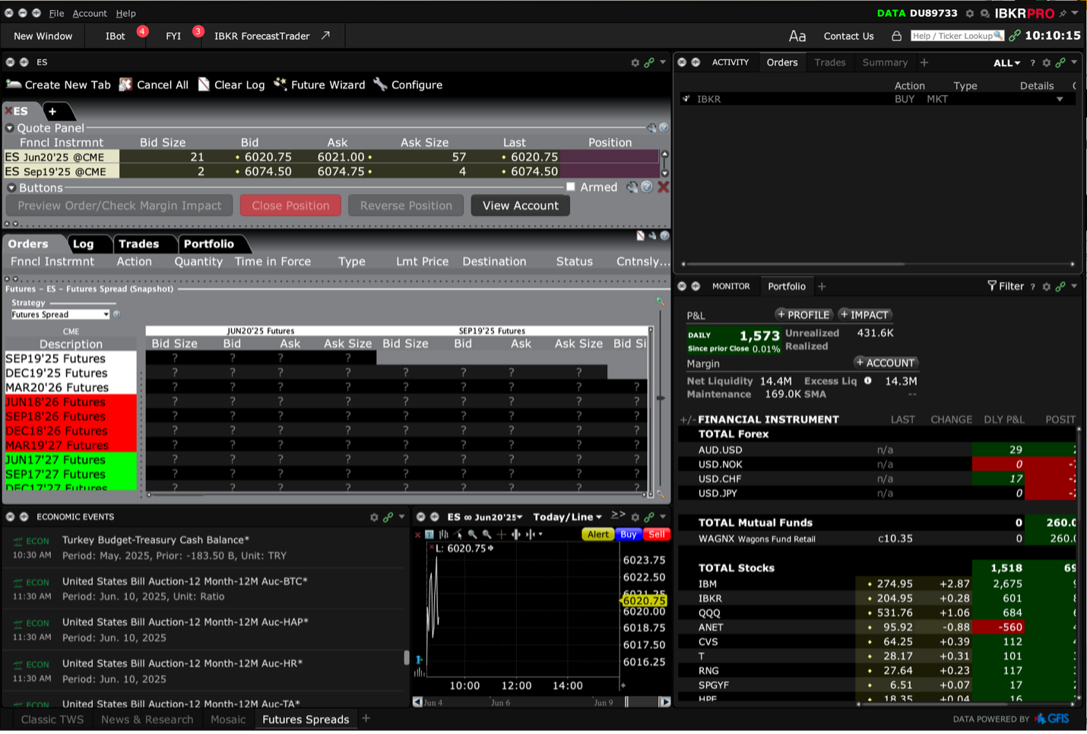Viewport: 1087px width, 734px height.
Task: Select the chart crosshair tool
Action: click(501, 535)
